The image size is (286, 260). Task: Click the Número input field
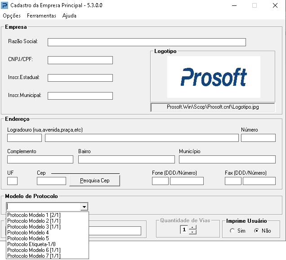258,138
